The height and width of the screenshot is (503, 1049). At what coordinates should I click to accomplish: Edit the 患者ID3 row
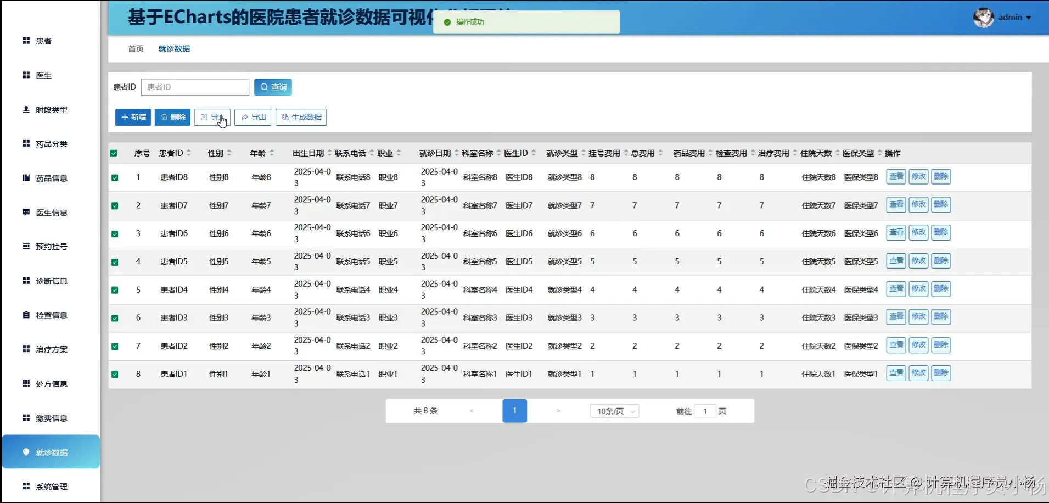point(918,317)
